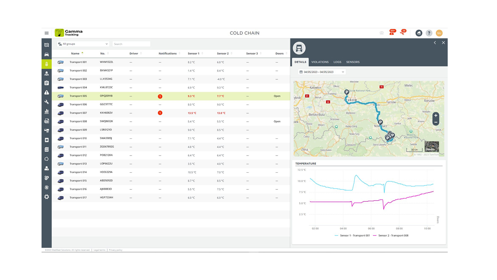
Task: Sort the table by Sensor 1 column
Action: 193,54
